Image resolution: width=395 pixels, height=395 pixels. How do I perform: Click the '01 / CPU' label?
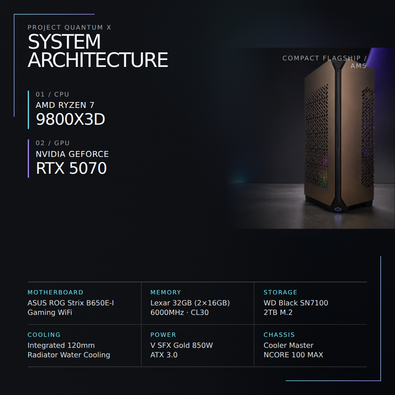click(52, 94)
